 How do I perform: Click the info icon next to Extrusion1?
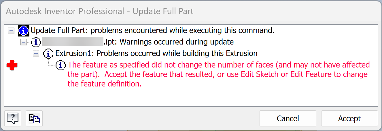[x=48, y=53]
